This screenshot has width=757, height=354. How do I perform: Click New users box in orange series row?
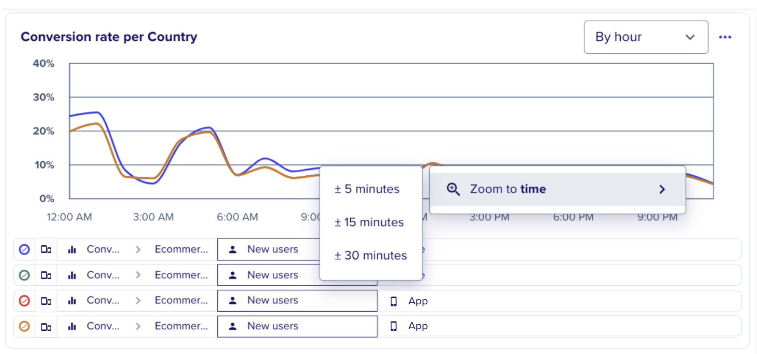297,326
